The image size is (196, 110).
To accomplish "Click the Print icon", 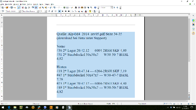I will click(x=26, y=8).
